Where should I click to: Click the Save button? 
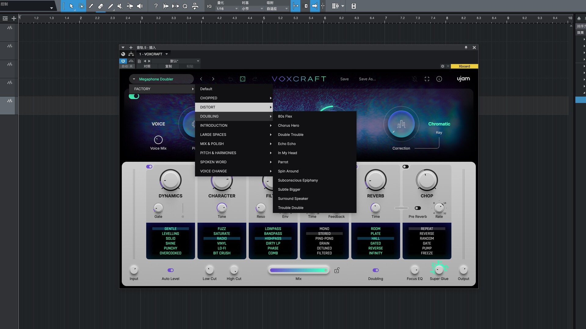click(x=344, y=79)
